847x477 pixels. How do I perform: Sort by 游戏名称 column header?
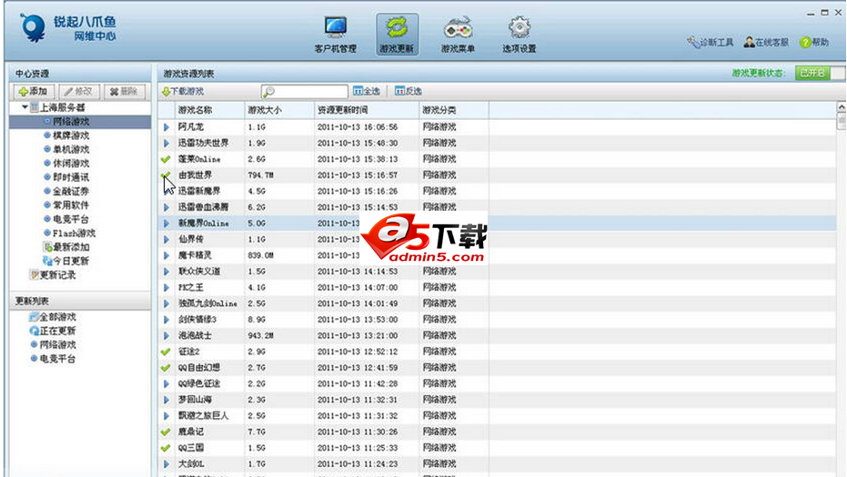[209, 110]
